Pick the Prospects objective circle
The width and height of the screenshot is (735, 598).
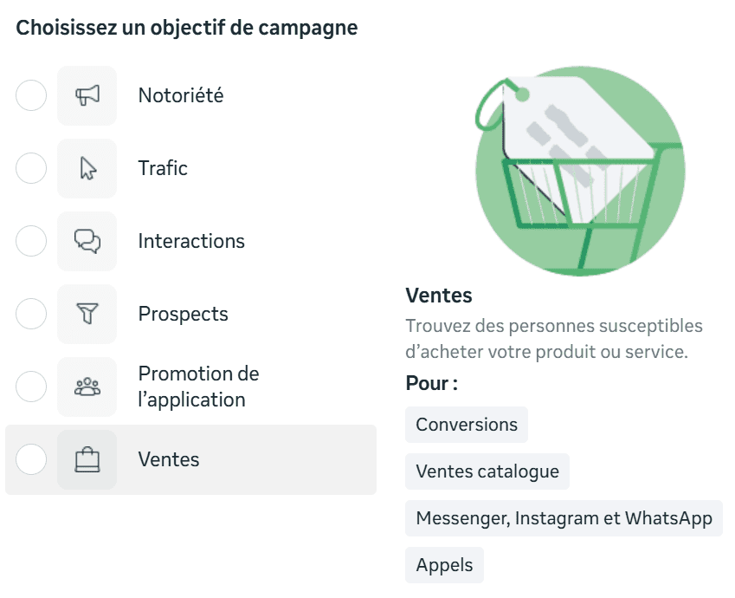coord(31,314)
